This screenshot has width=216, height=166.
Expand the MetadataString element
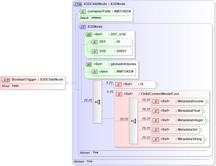(x=205, y=139)
